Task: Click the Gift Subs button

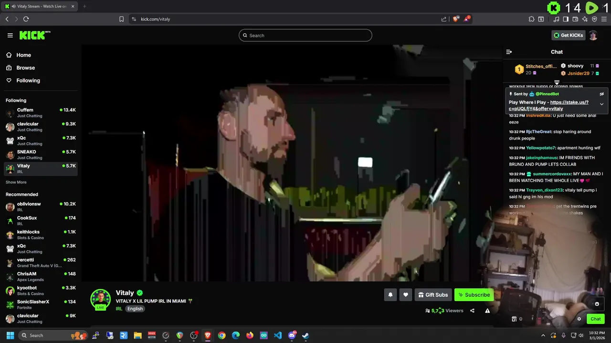Action: point(432,295)
